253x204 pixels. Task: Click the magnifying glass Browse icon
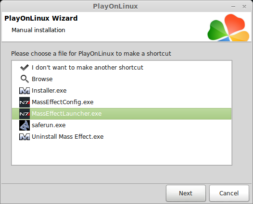tap(25, 79)
